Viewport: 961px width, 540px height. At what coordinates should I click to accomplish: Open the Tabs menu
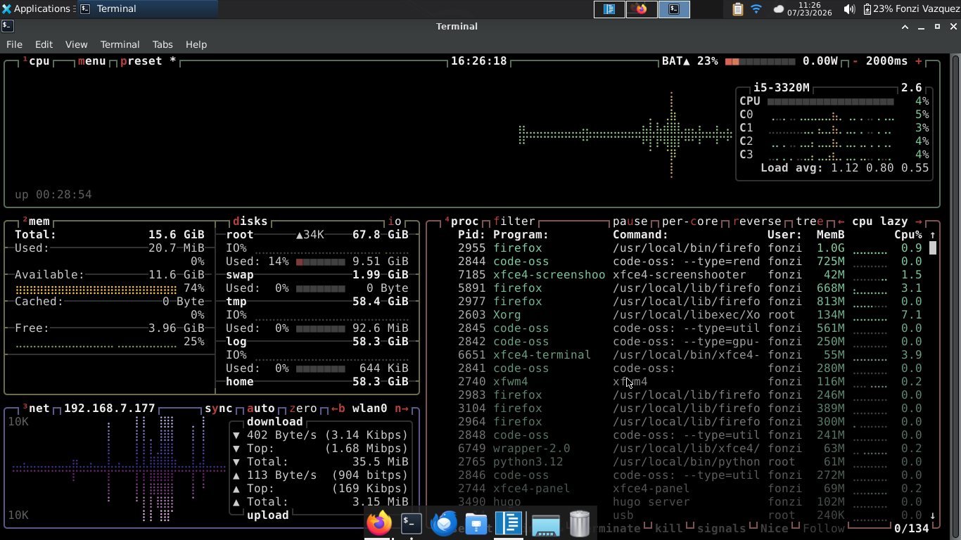coord(163,44)
